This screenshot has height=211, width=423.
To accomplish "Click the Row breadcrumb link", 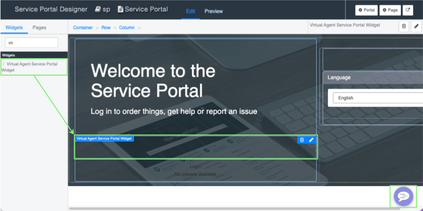I will 106,27.
